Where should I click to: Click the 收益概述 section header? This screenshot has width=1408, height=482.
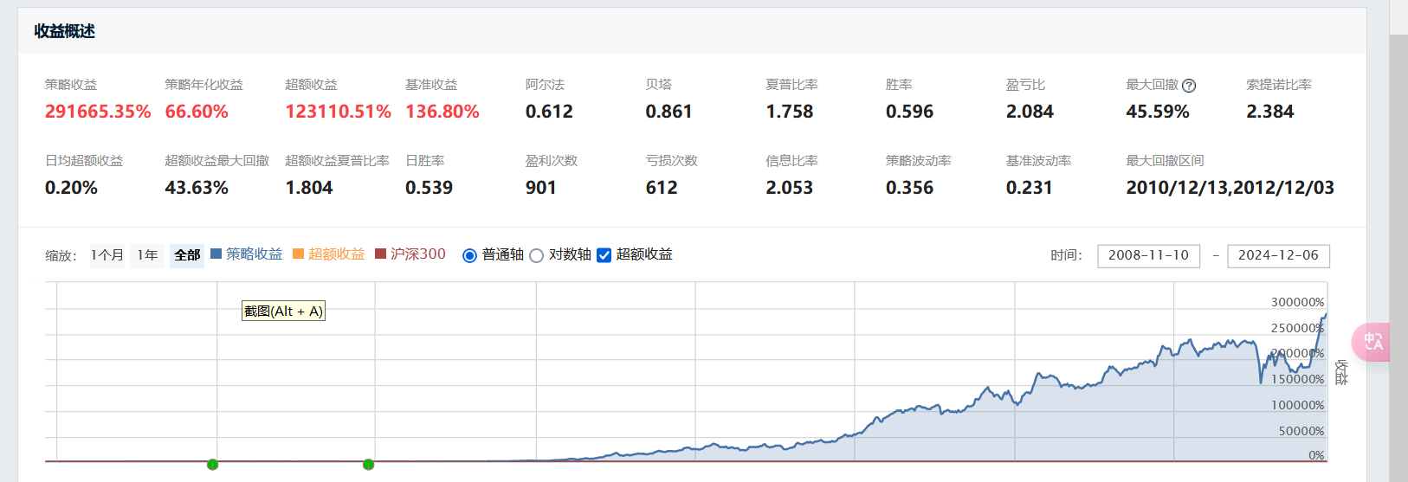[65, 31]
